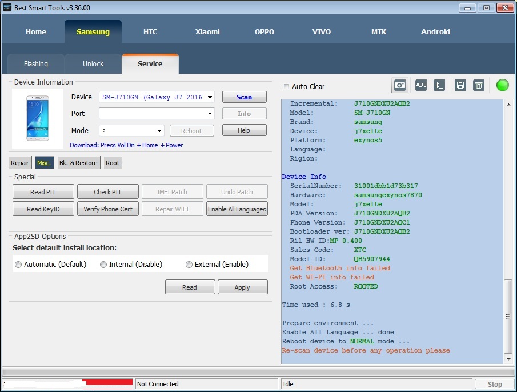The width and height of the screenshot is (517, 392).
Task: Click the 'Idle' status bar entry
Action: pyautogui.click(x=288, y=384)
